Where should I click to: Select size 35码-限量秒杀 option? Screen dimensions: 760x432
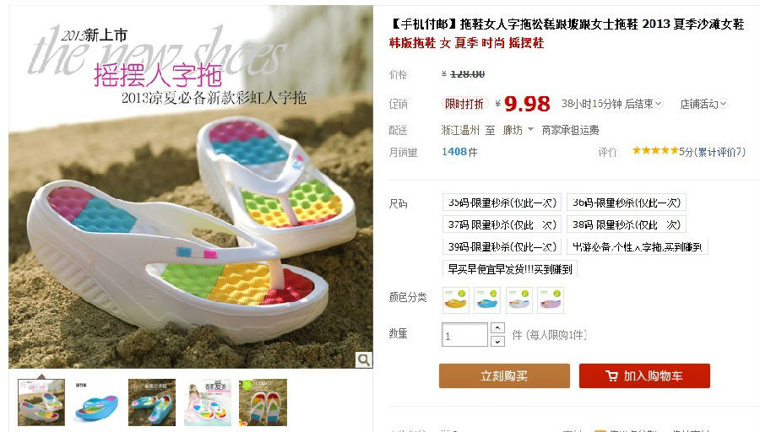502,202
